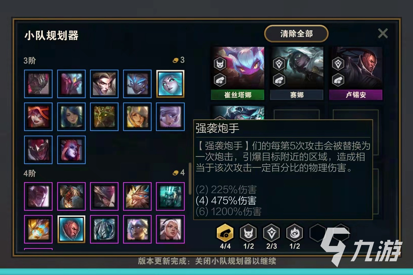Select the highlighted 卢锡安 portrait in 4阶
This screenshot has height=275, width=413.
[x=71, y=229]
